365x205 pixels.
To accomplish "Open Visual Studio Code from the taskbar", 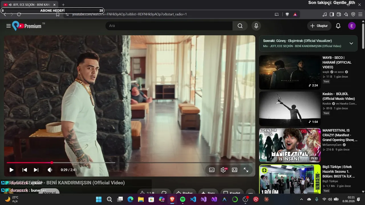I will point(193,199).
